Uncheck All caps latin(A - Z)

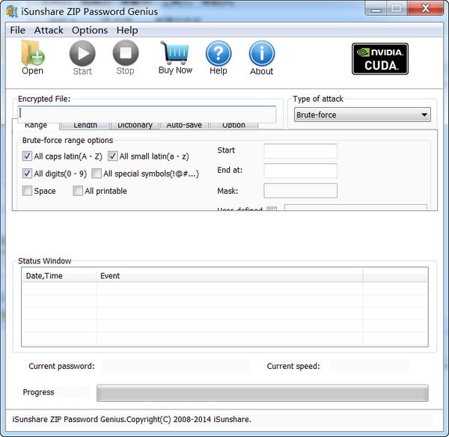click(x=28, y=156)
